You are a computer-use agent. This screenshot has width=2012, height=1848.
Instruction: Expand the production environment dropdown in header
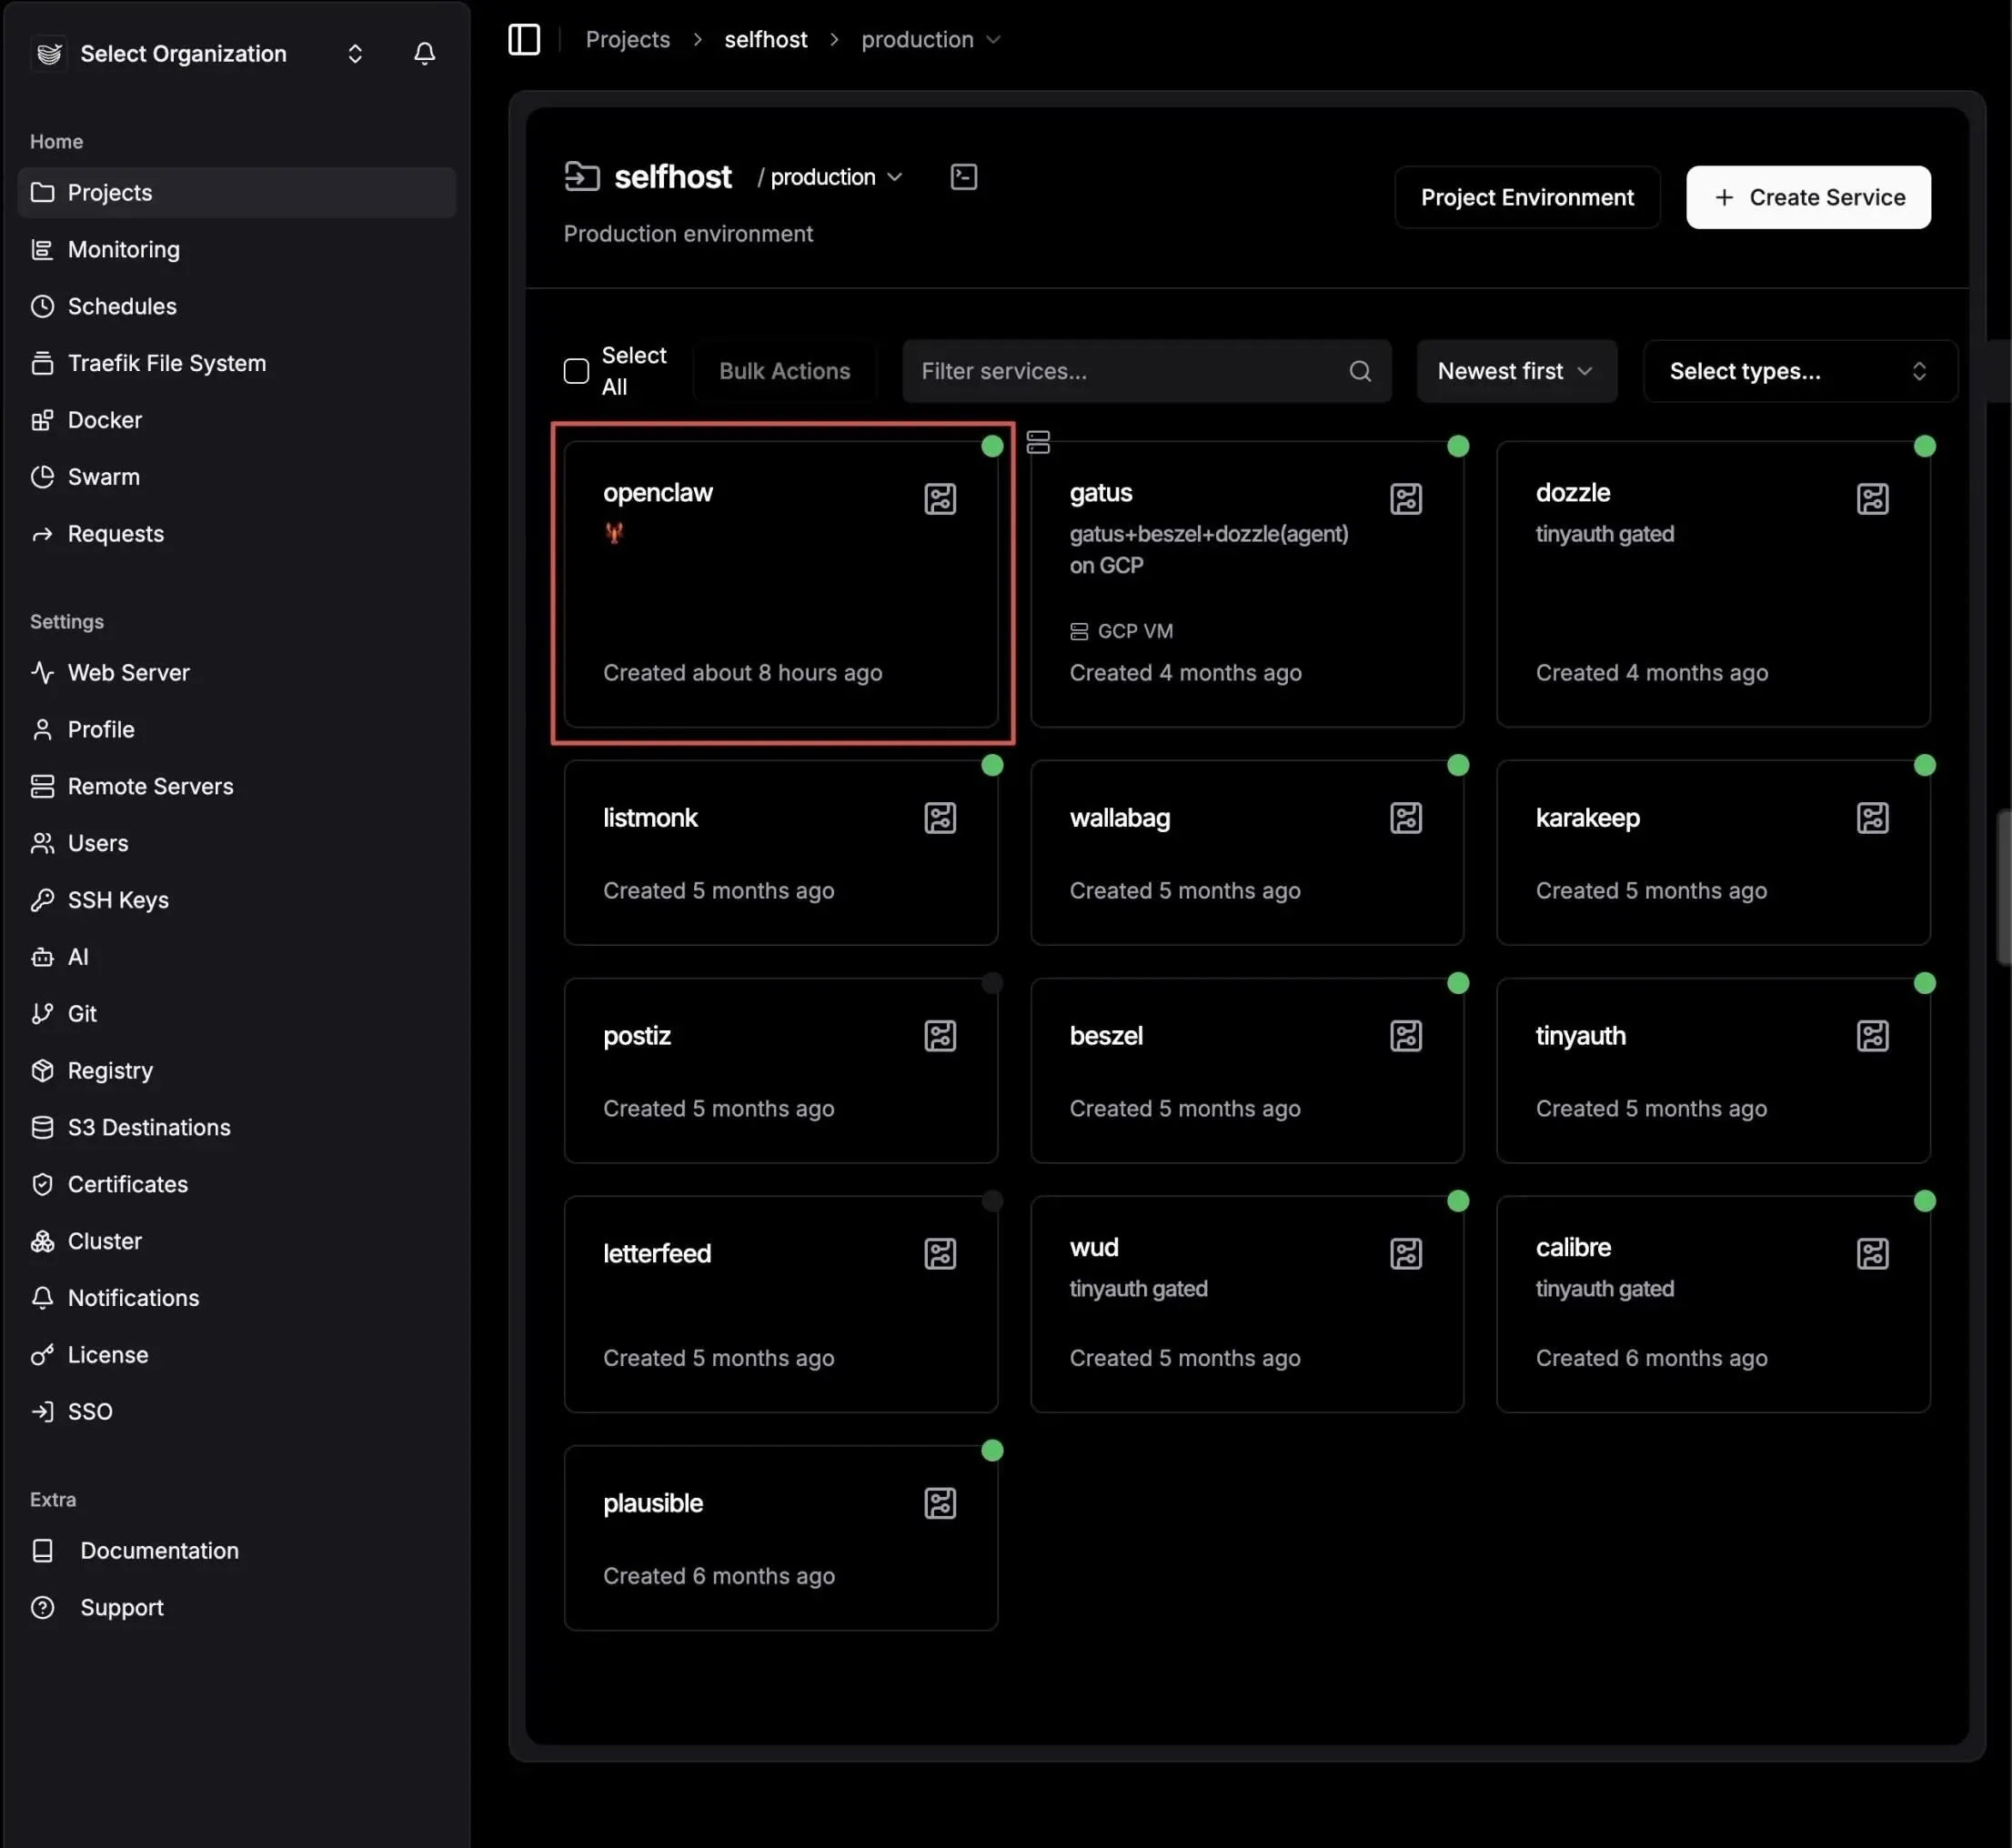click(836, 177)
